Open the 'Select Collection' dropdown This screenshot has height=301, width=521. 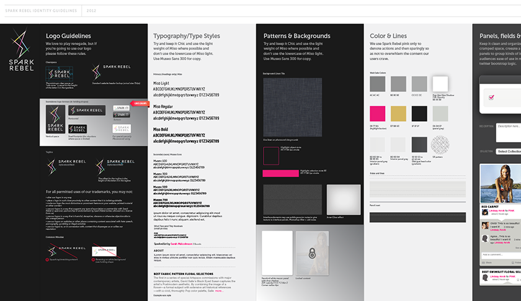click(509, 151)
